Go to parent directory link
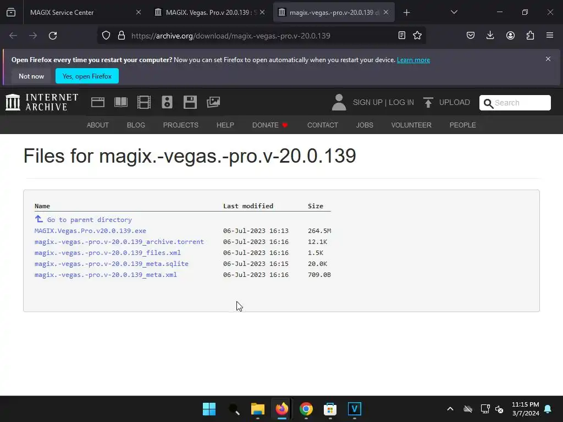 pos(89,220)
